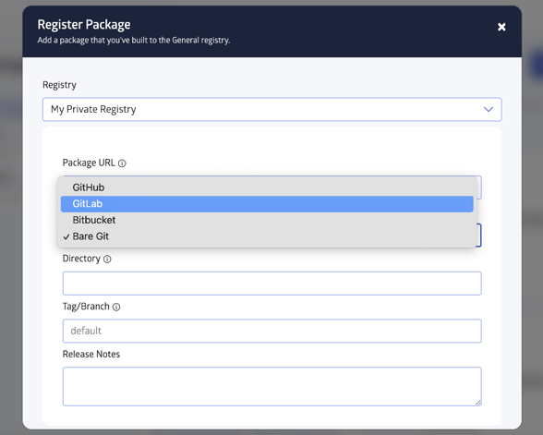Click the Register Package dialog title
543x435 pixels.
click(x=84, y=25)
